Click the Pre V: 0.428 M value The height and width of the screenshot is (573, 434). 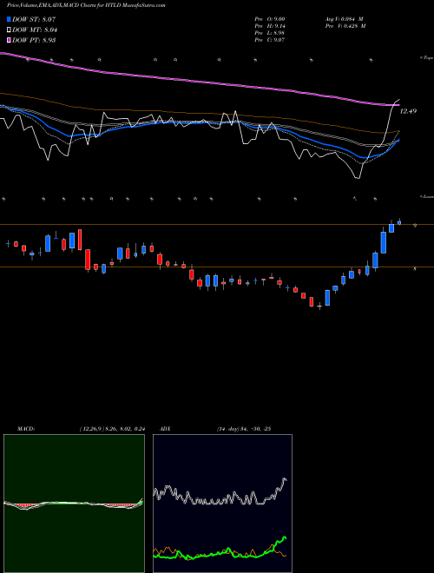coord(346,26)
